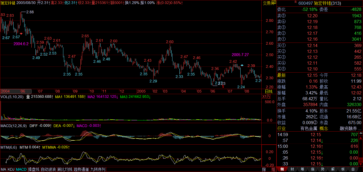Click the 行业 industry link
Screen dimensions: 363x172
(x=281, y=128)
